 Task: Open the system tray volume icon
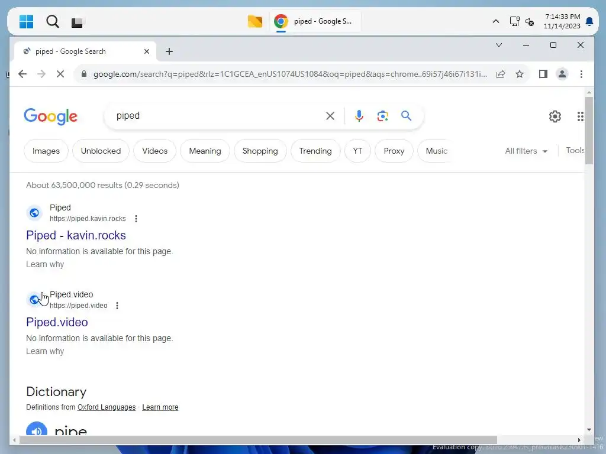pyautogui.click(x=530, y=22)
